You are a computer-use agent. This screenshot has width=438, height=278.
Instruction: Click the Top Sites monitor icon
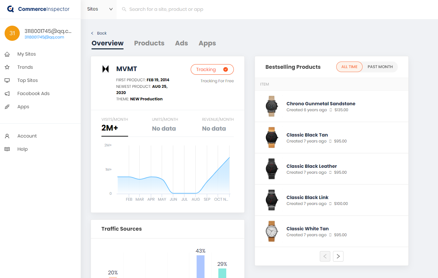click(7, 80)
